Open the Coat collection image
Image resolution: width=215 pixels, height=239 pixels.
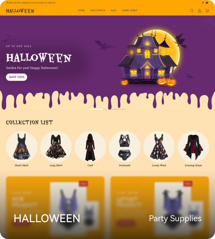(90, 147)
